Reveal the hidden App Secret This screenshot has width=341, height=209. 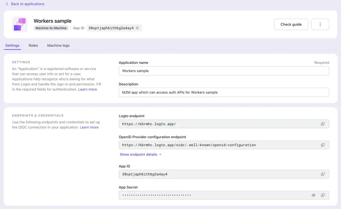(314, 195)
